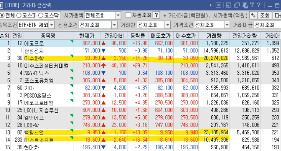
Task: Open the 거래대금 filter dropdown
Action: click(x=267, y=25)
